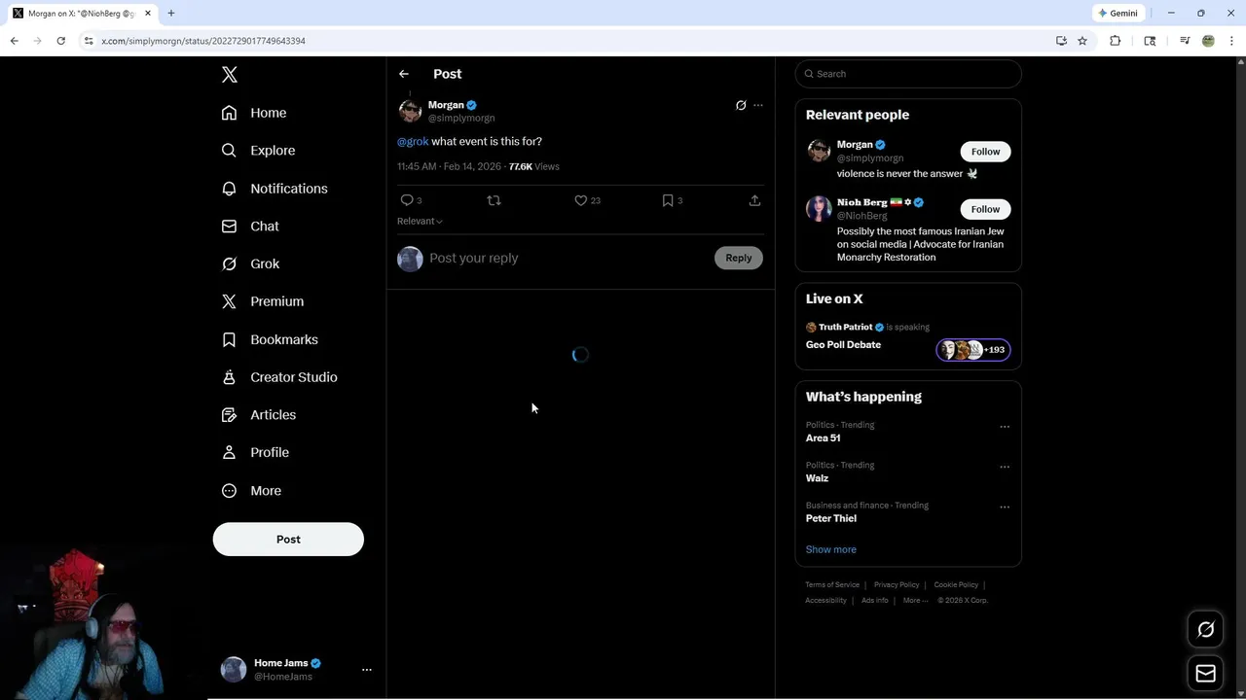Click the repost icon on the post
The width and height of the screenshot is (1246, 700).
tap(494, 200)
